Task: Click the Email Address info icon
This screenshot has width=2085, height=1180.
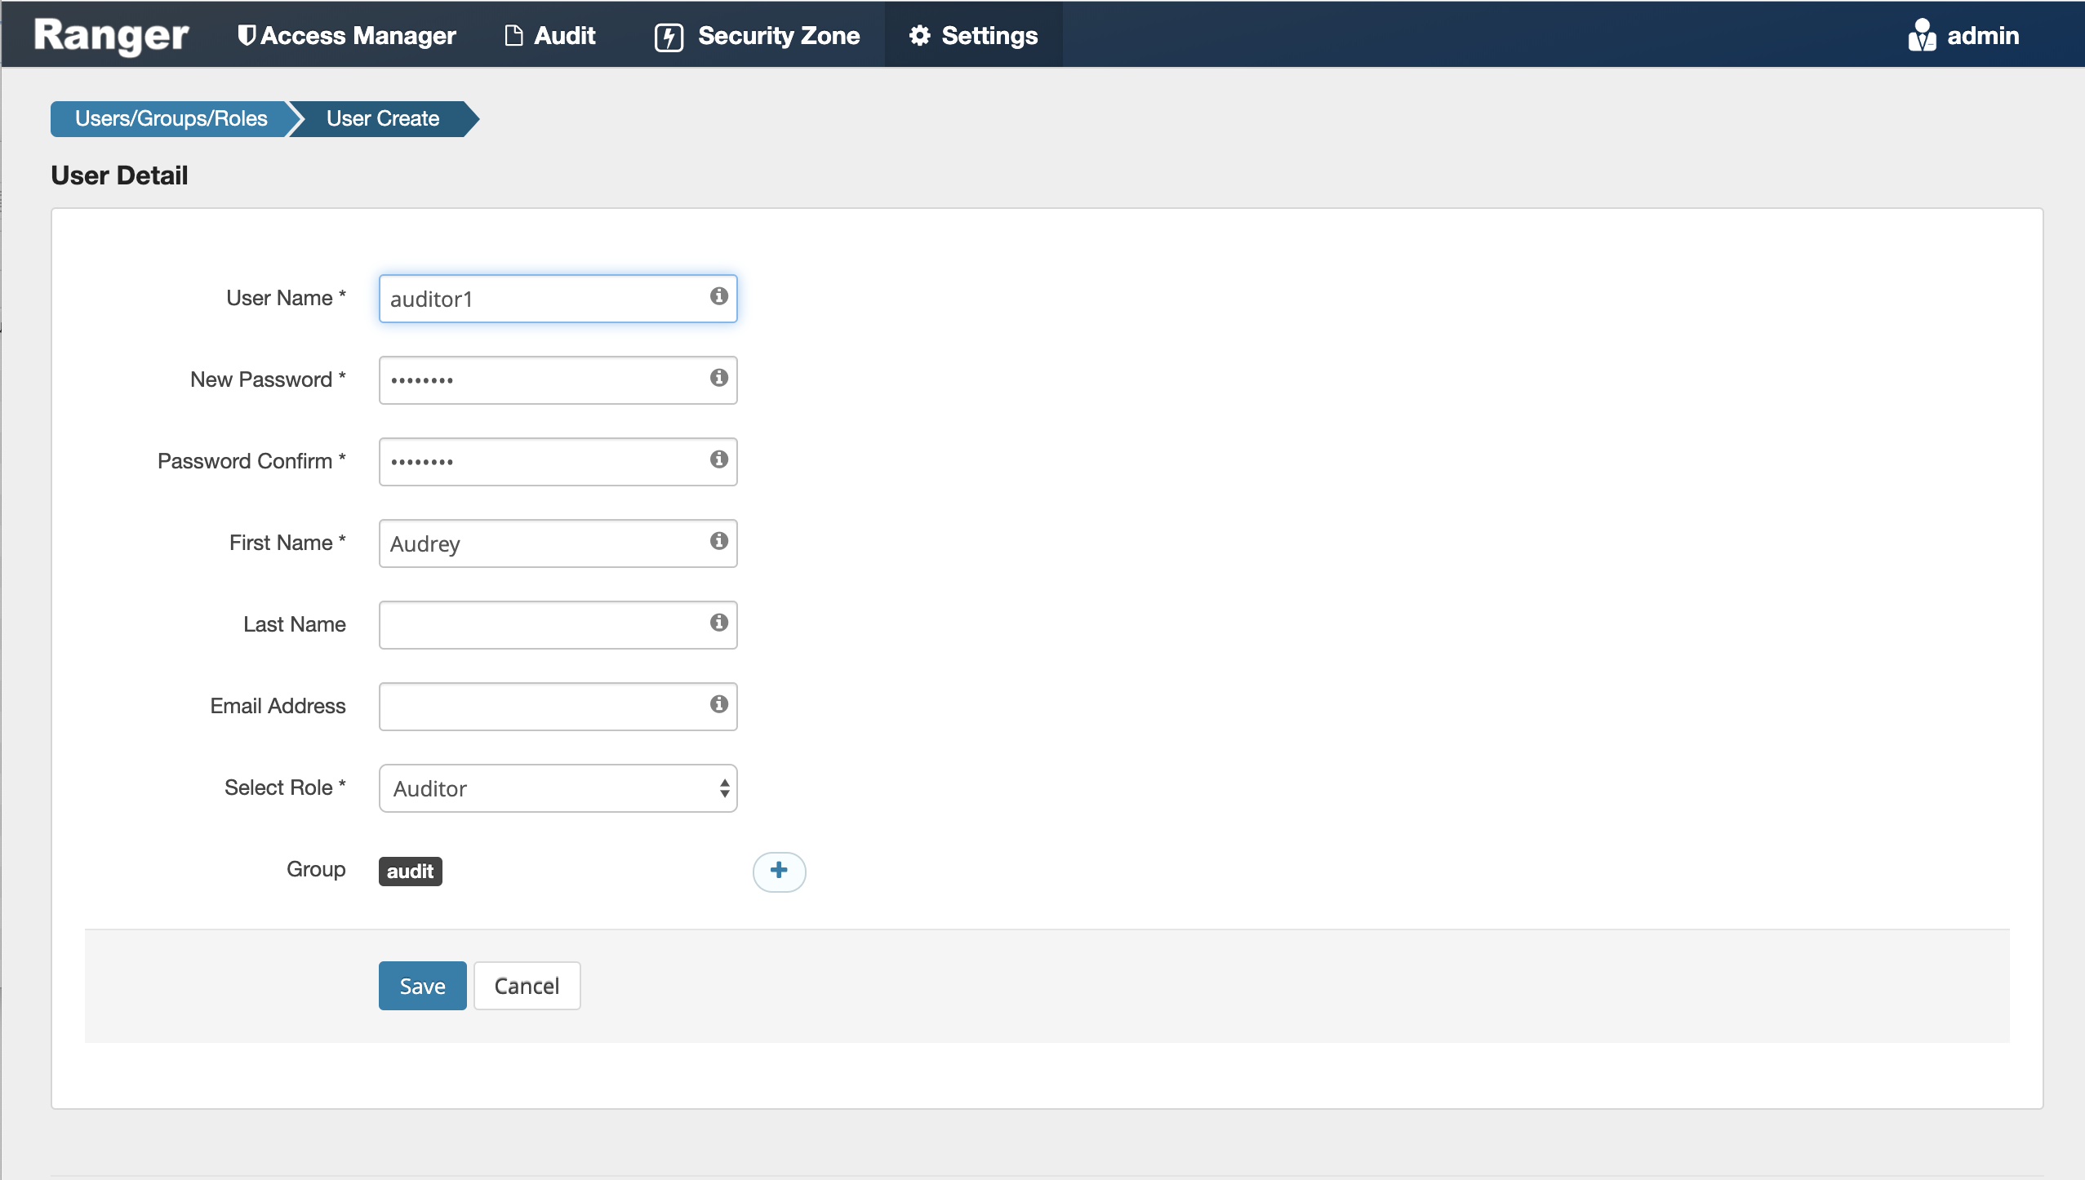Action: coord(718,704)
